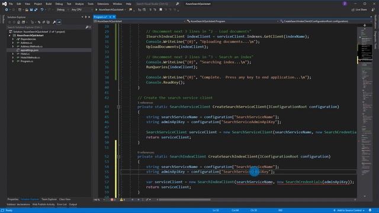The height and width of the screenshot is (213, 379).
Task: Collapse the CreateSearchServiceClient method outline
Action: click(x=118, y=106)
